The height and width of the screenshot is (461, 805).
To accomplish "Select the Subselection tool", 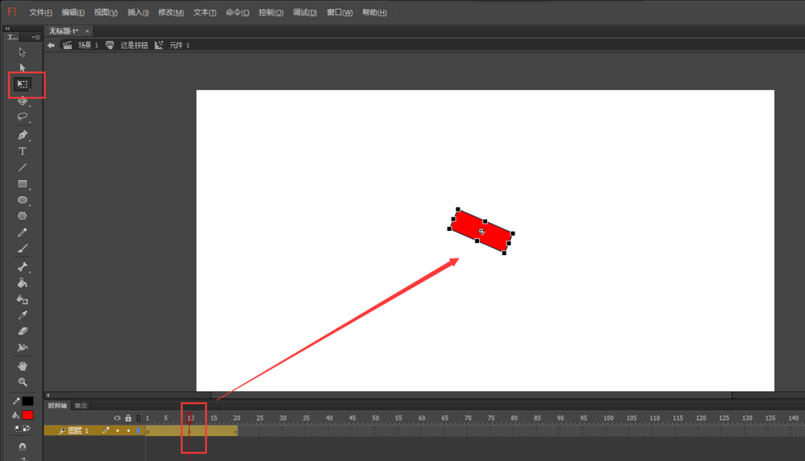I will (x=22, y=68).
